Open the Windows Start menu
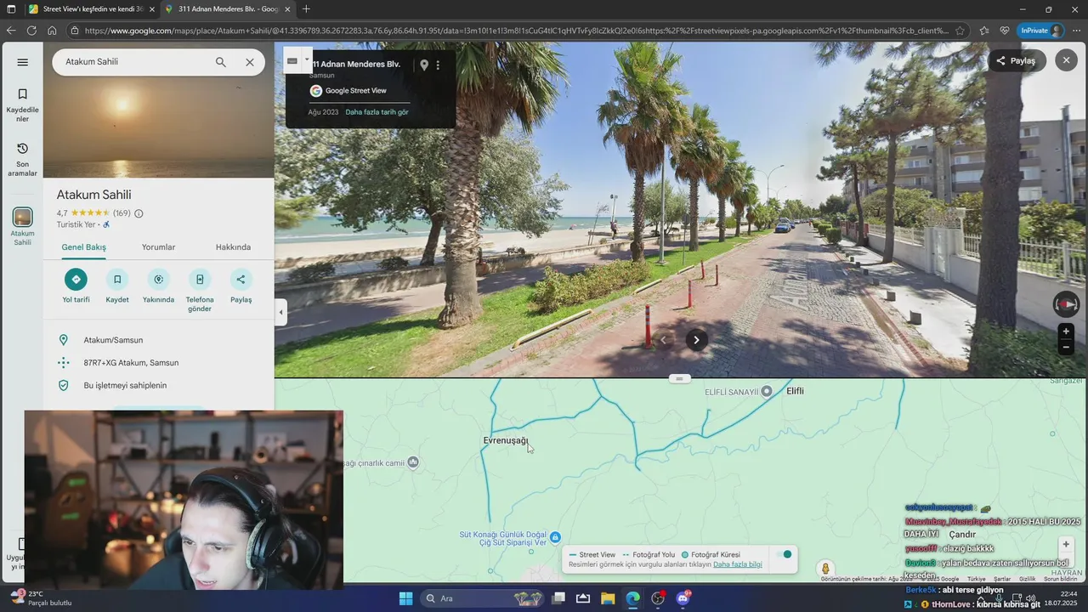Screen dimensions: 1088x612 coord(405,598)
